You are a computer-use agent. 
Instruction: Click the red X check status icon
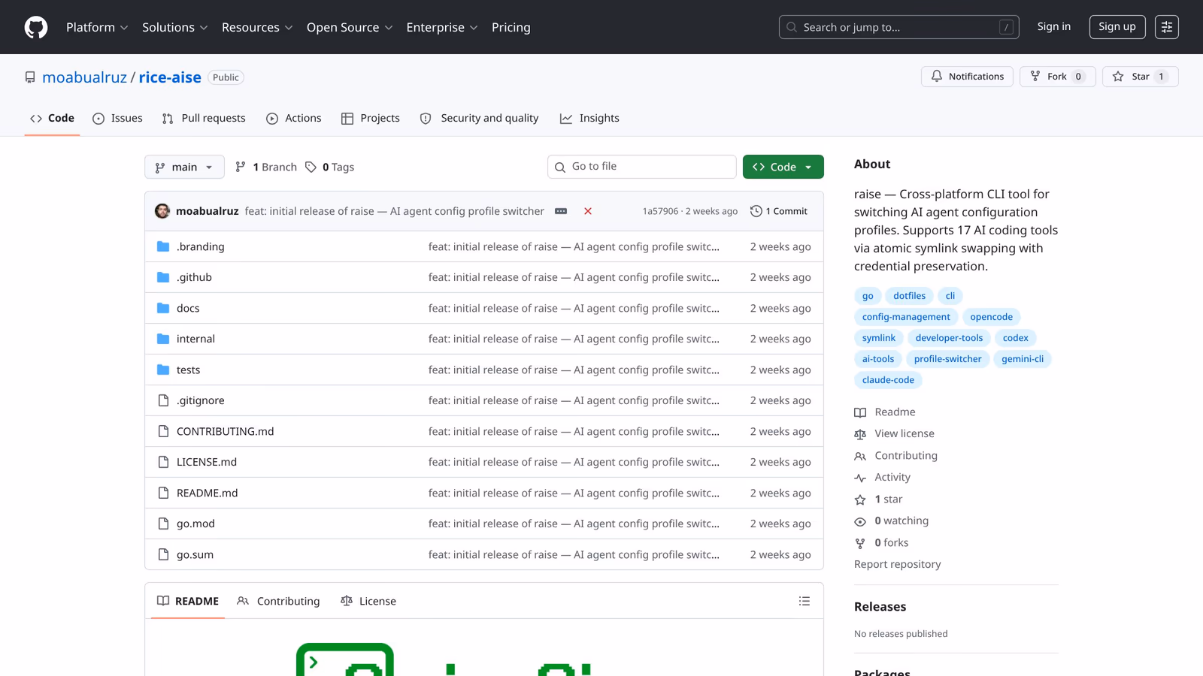pos(587,211)
